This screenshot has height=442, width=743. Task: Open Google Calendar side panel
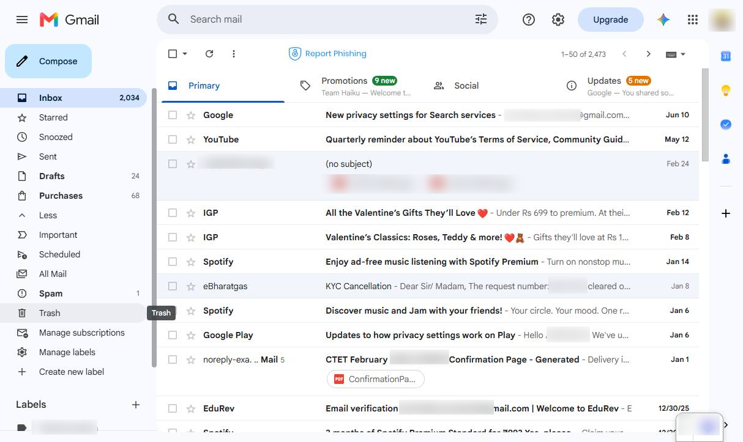[x=726, y=56]
